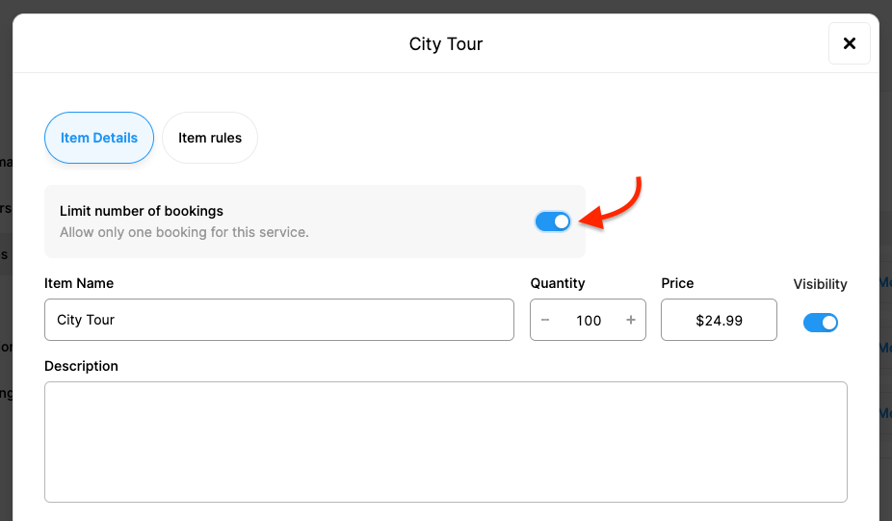Turn off the Visibility switch
This screenshot has height=521, width=892.
point(821,323)
